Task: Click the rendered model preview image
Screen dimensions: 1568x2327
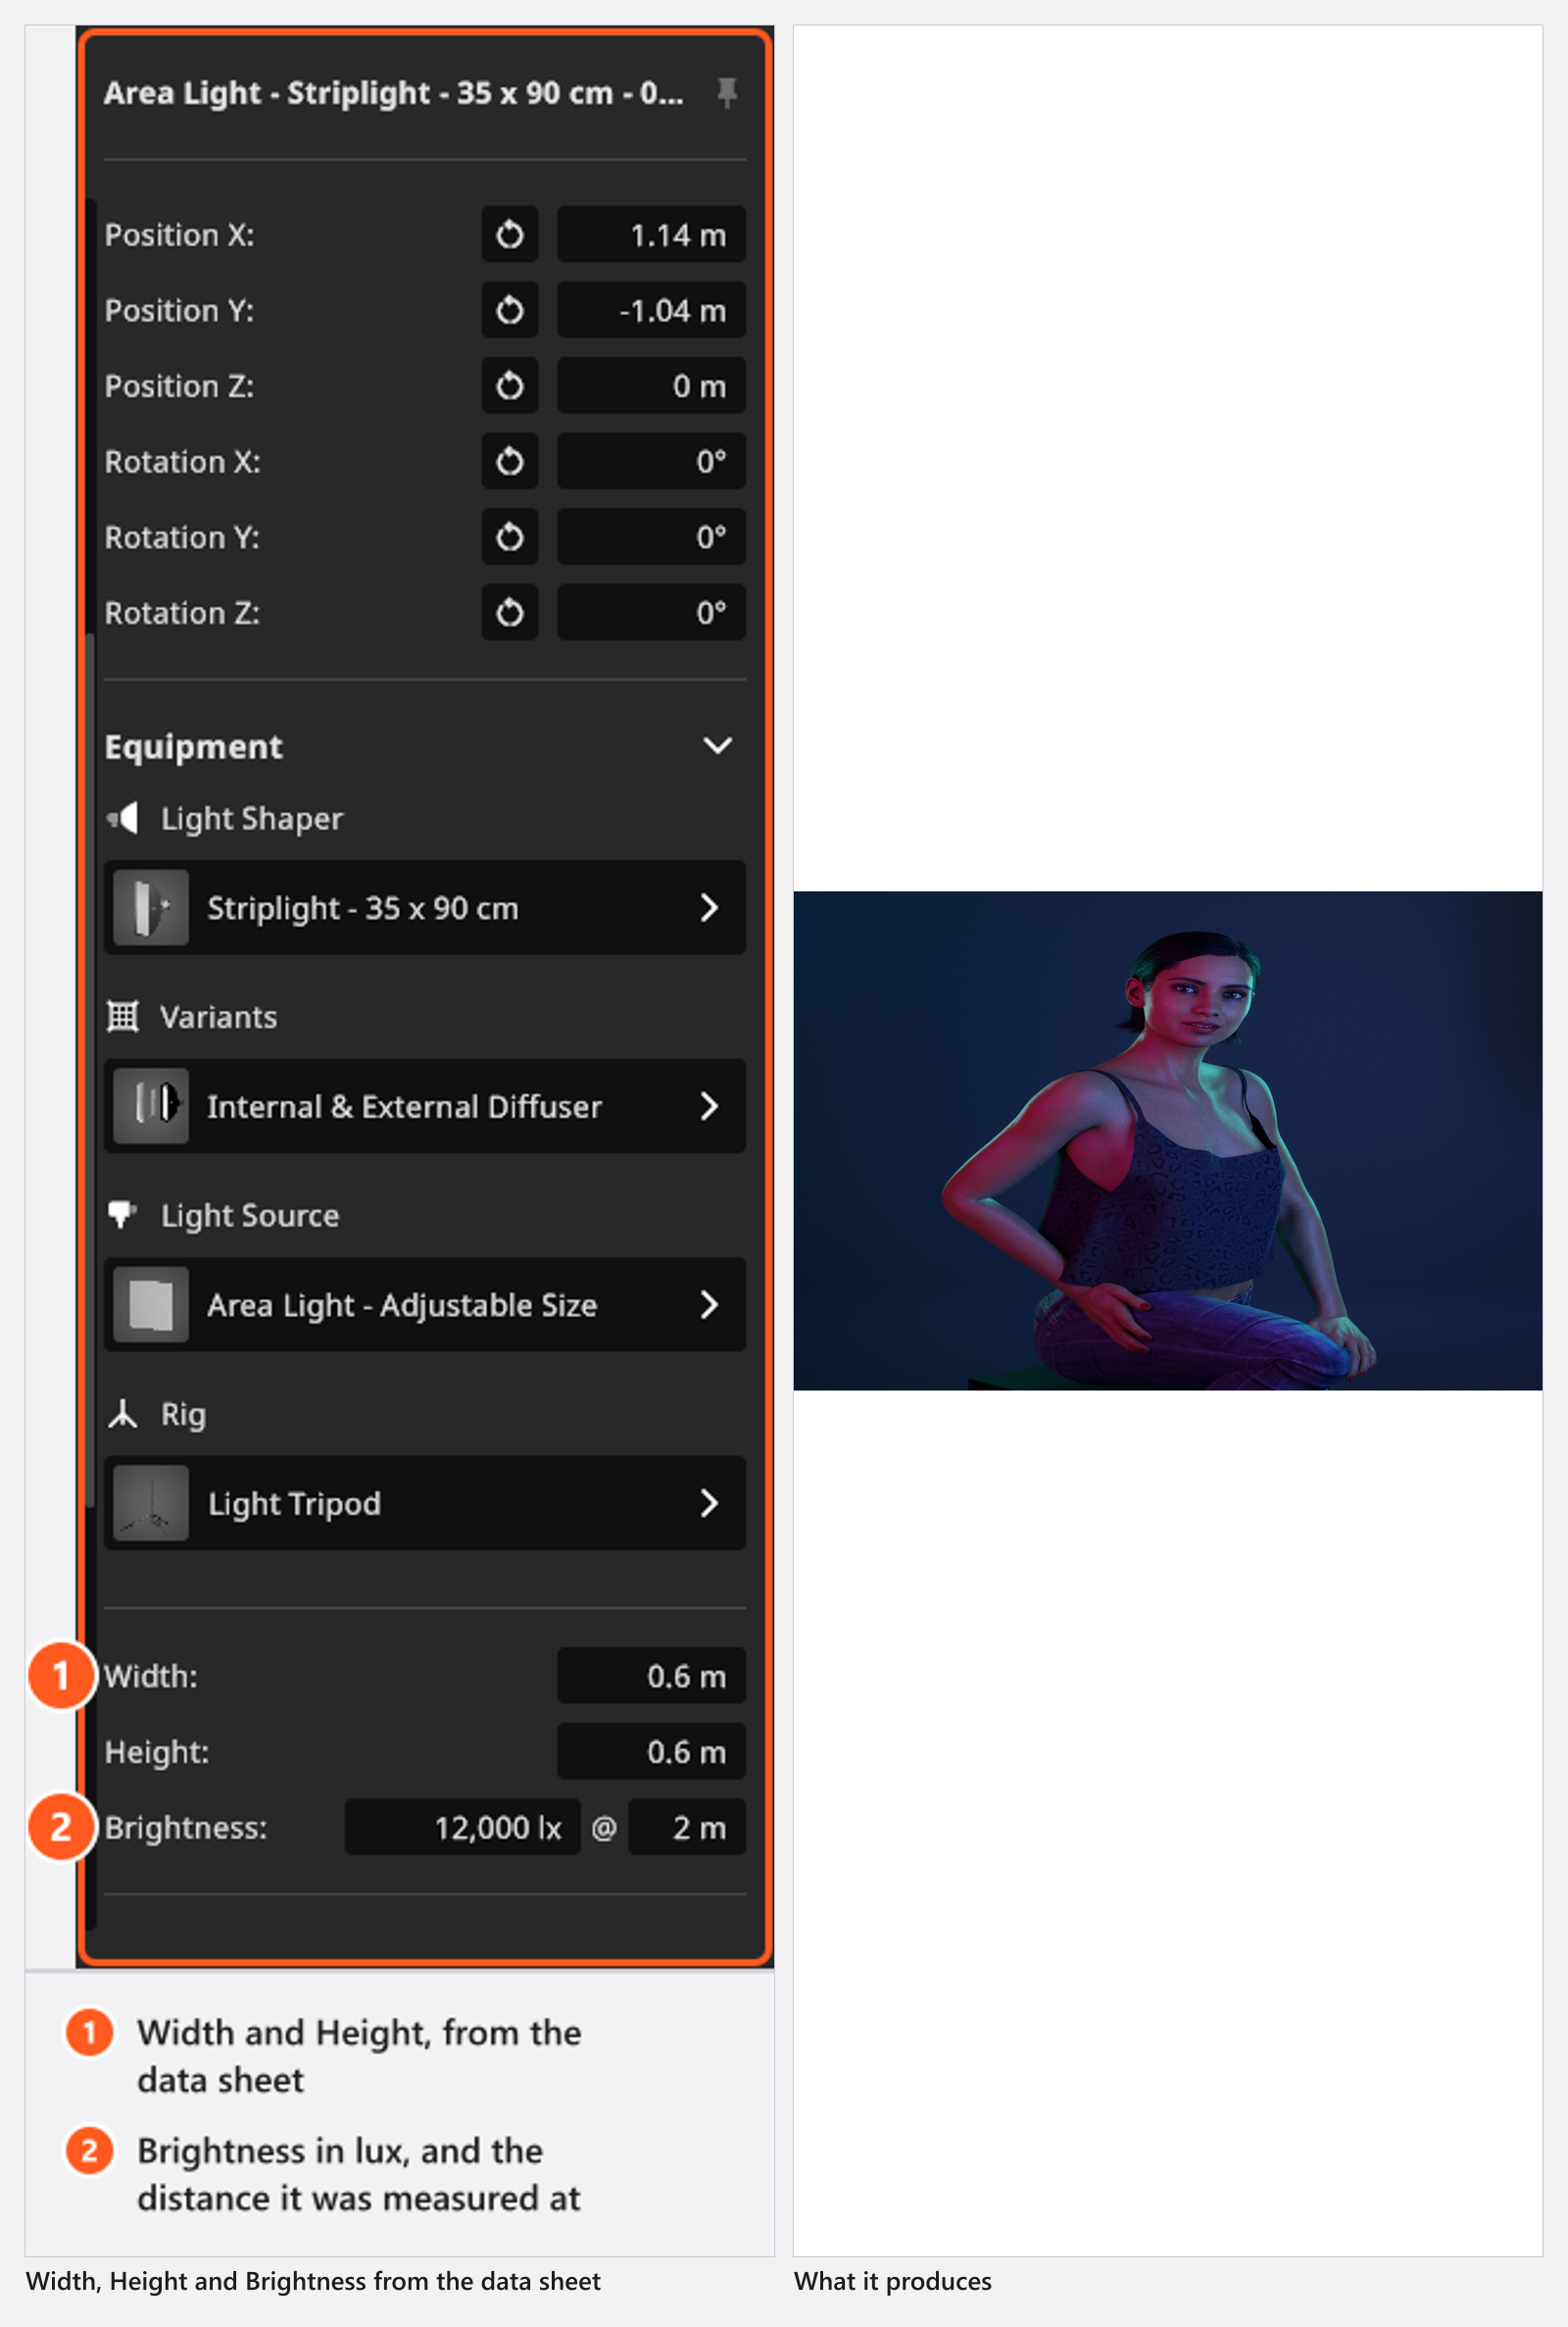Action: (x=1168, y=1140)
